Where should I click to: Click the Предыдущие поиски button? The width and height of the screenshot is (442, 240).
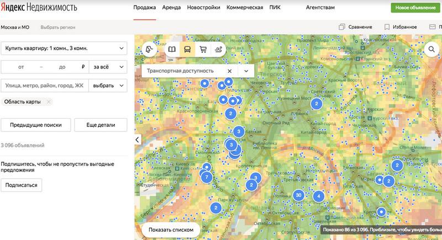pyautogui.click(x=36, y=125)
